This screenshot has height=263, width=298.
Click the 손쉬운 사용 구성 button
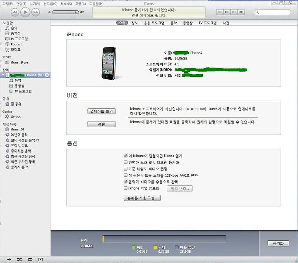click(142, 198)
